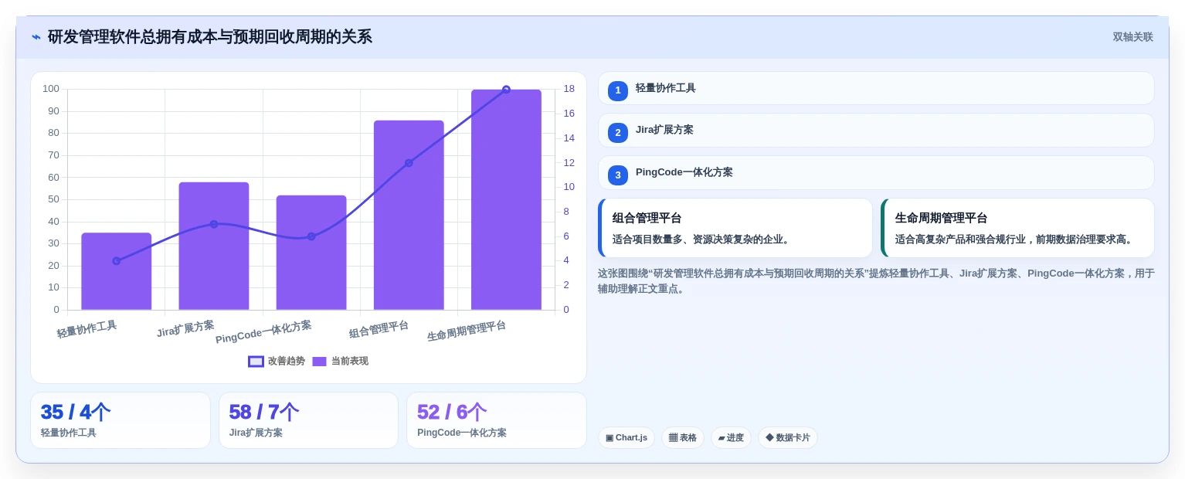Click the Jira扩展方案 bar in the chart
This screenshot has width=1185, height=479.
[x=214, y=246]
